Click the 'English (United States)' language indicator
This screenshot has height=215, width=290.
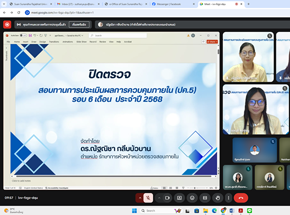tap(34, 188)
